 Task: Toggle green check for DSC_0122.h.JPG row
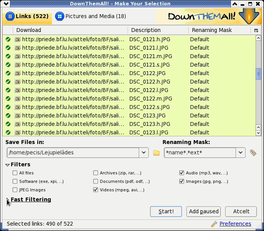(8, 82)
